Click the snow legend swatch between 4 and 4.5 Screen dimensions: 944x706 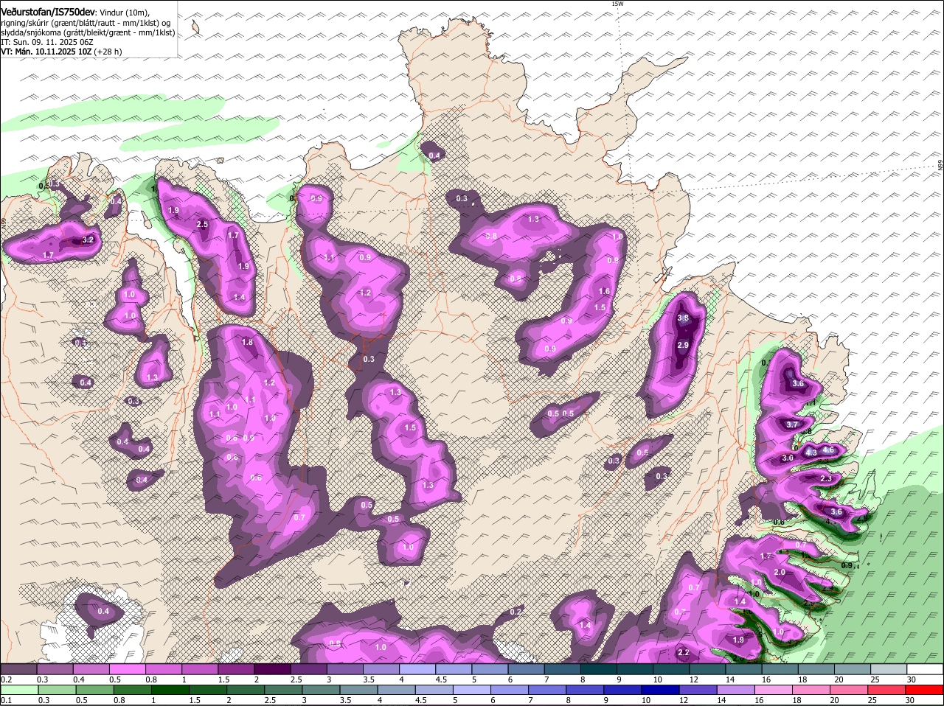click(417, 669)
